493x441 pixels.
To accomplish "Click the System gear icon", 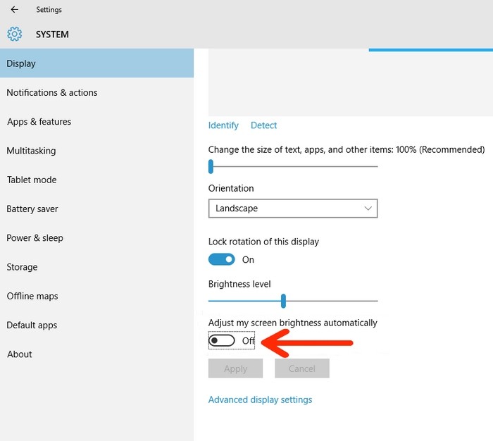I will (15, 34).
